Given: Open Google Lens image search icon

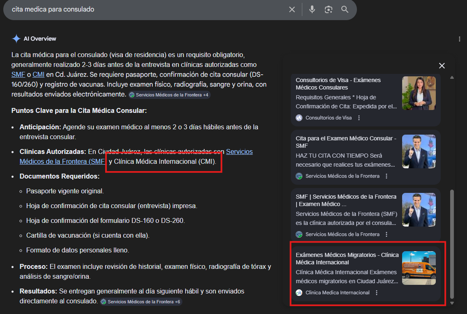Looking at the screenshot, I should pos(328,9).
